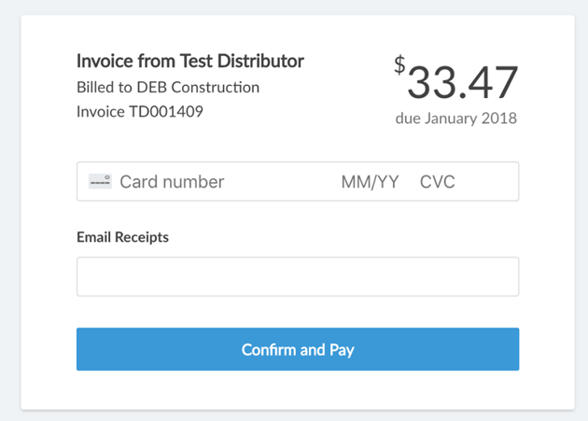Click the word 'Invoice' before TD001409

(101, 112)
